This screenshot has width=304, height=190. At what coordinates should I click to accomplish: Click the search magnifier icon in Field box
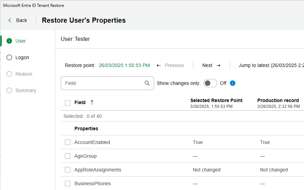tap(147, 83)
